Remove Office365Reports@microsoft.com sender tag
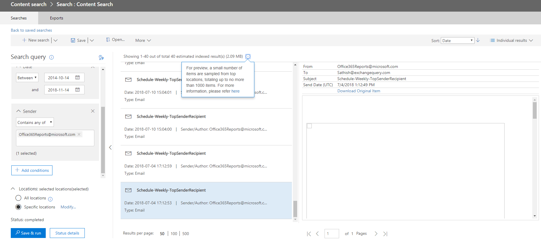 coord(79,134)
